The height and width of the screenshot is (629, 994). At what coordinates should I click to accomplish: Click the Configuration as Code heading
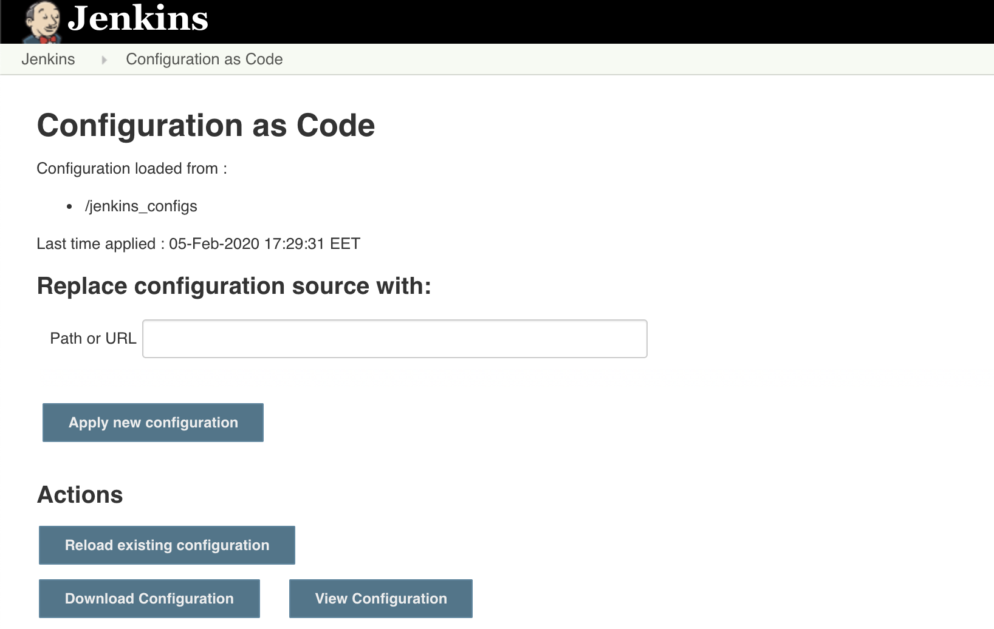pyautogui.click(x=206, y=126)
